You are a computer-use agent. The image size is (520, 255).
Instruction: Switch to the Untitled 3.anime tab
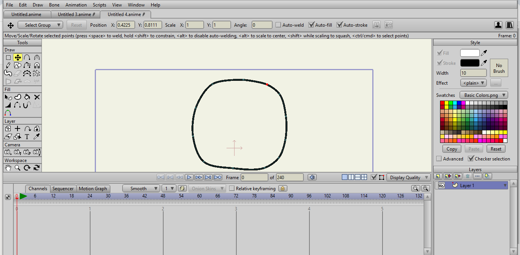click(75, 14)
